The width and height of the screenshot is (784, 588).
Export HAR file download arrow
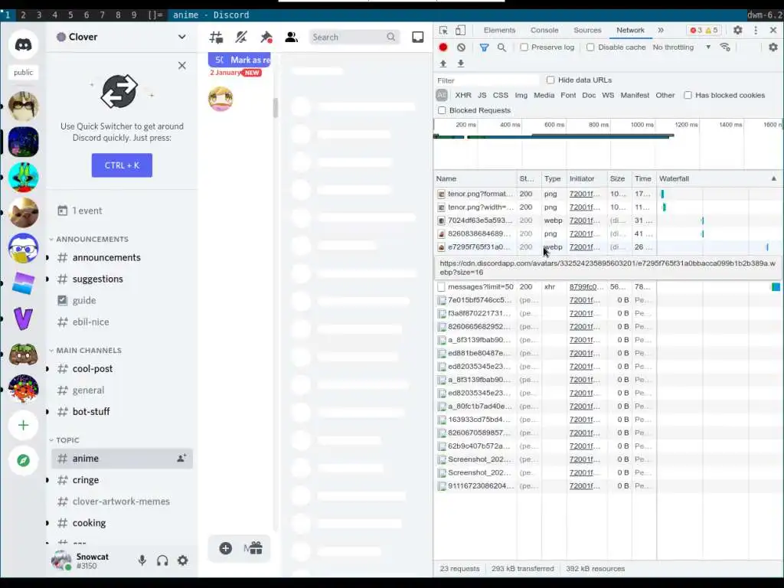(460, 64)
